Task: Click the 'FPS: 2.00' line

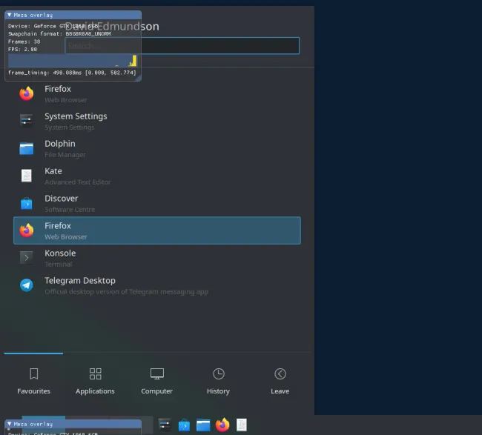Action: click(x=22, y=49)
